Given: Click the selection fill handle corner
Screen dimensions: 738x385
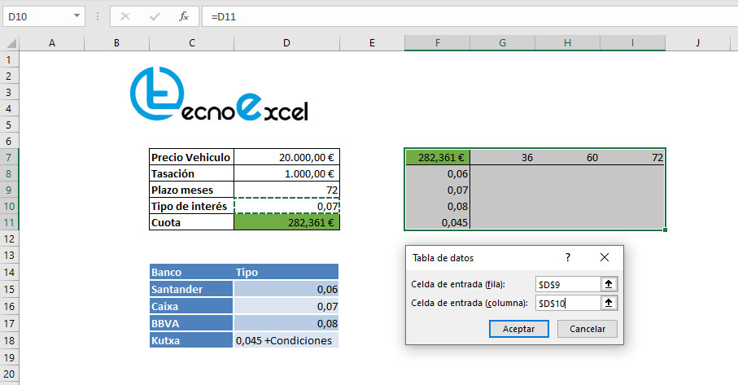Looking at the screenshot, I should click(x=665, y=230).
